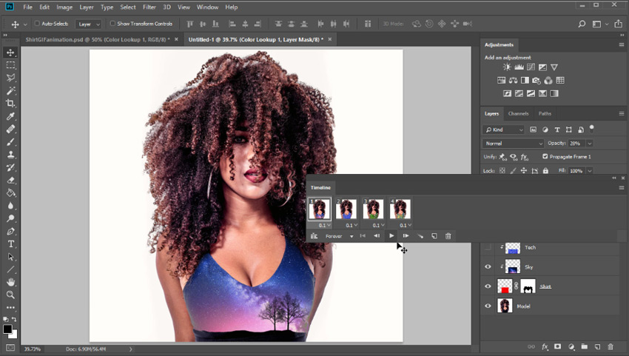629x356 pixels.
Task: Hide the Sky layer
Action: (x=488, y=266)
